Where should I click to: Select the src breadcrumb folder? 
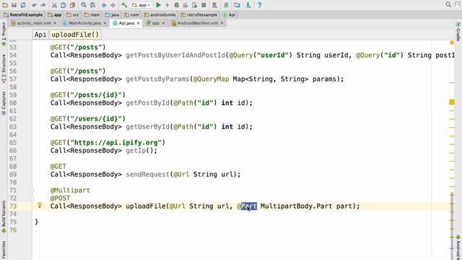pos(73,14)
